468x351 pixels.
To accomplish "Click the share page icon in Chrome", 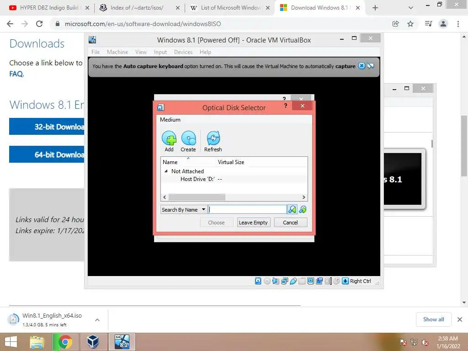I will click(x=395, y=24).
